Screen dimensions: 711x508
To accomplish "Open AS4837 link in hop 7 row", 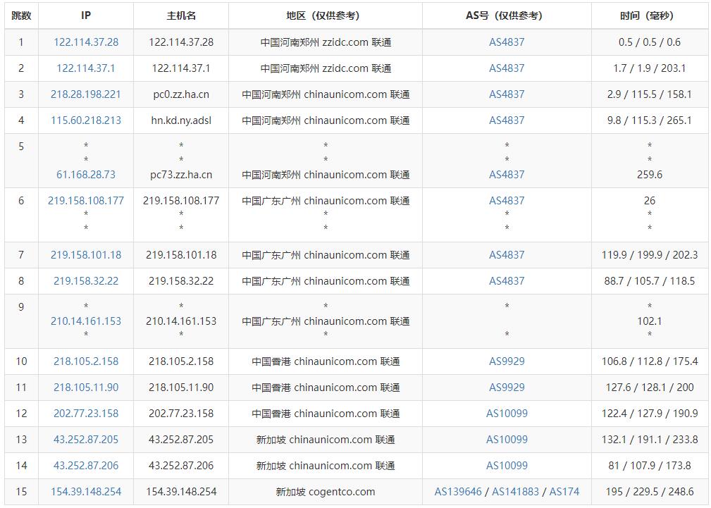I will click(507, 255).
